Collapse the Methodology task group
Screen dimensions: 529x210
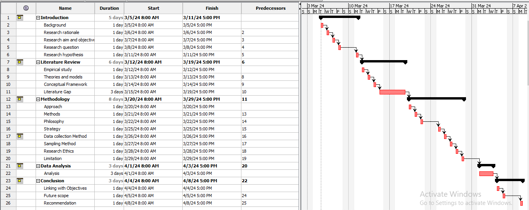(x=38, y=100)
